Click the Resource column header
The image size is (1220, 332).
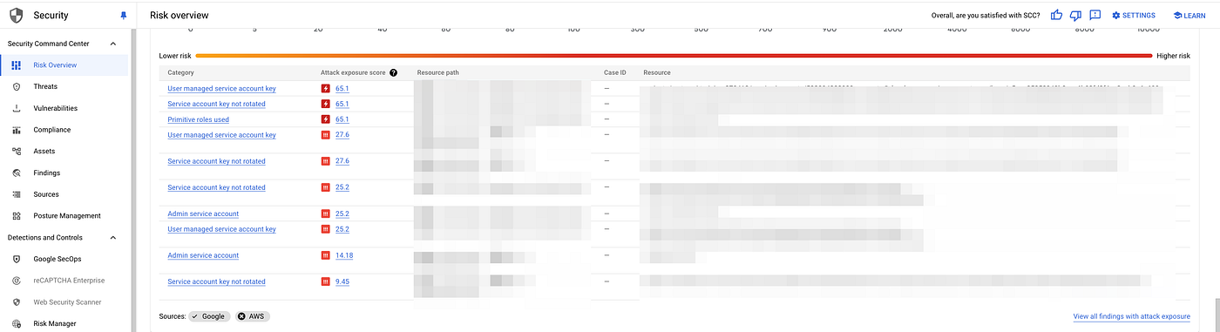pyautogui.click(x=657, y=72)
